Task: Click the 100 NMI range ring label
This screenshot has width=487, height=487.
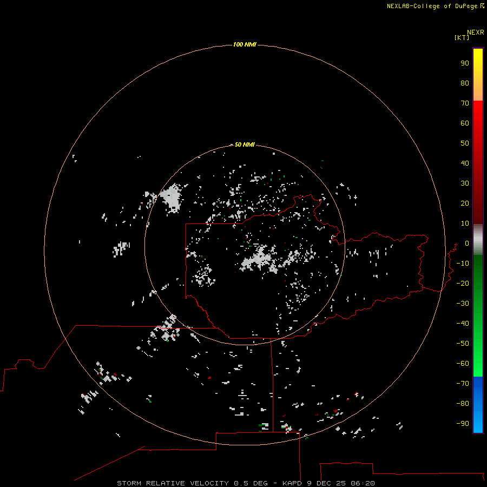Action: click(x=245, y=44)
